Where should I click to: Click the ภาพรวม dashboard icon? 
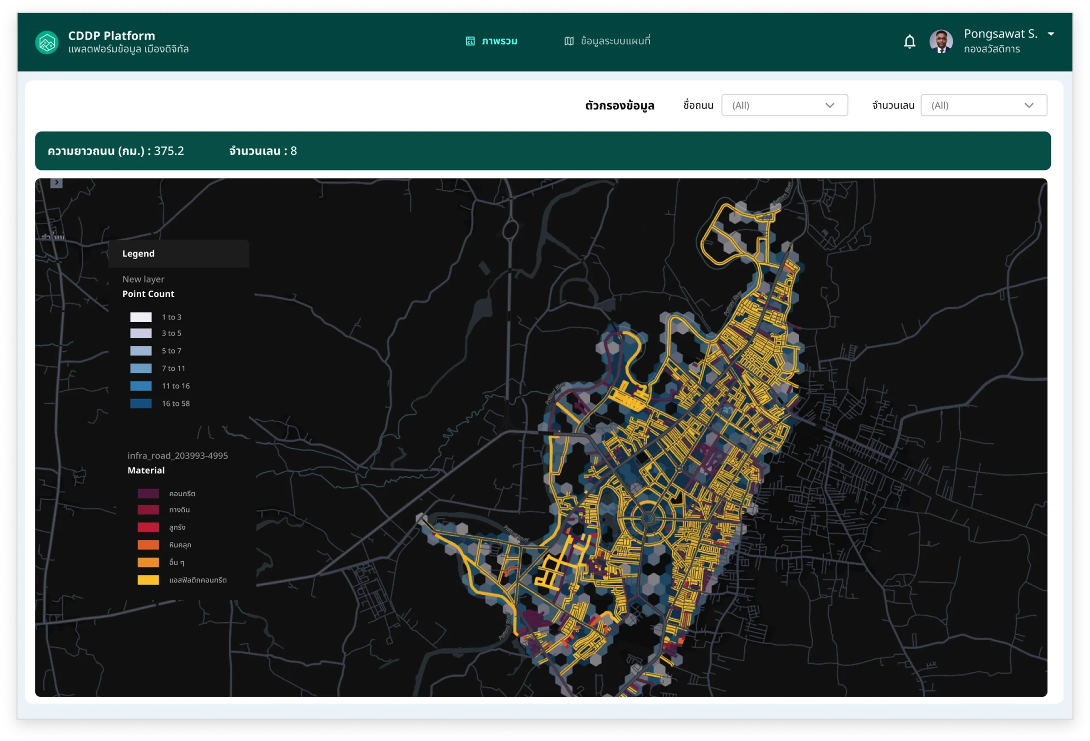point(470,41)
